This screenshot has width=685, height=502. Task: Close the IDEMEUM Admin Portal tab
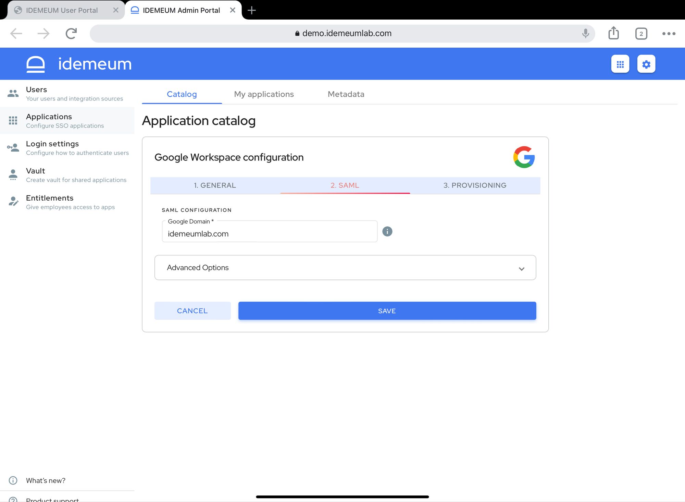click(x=233, y=10)
